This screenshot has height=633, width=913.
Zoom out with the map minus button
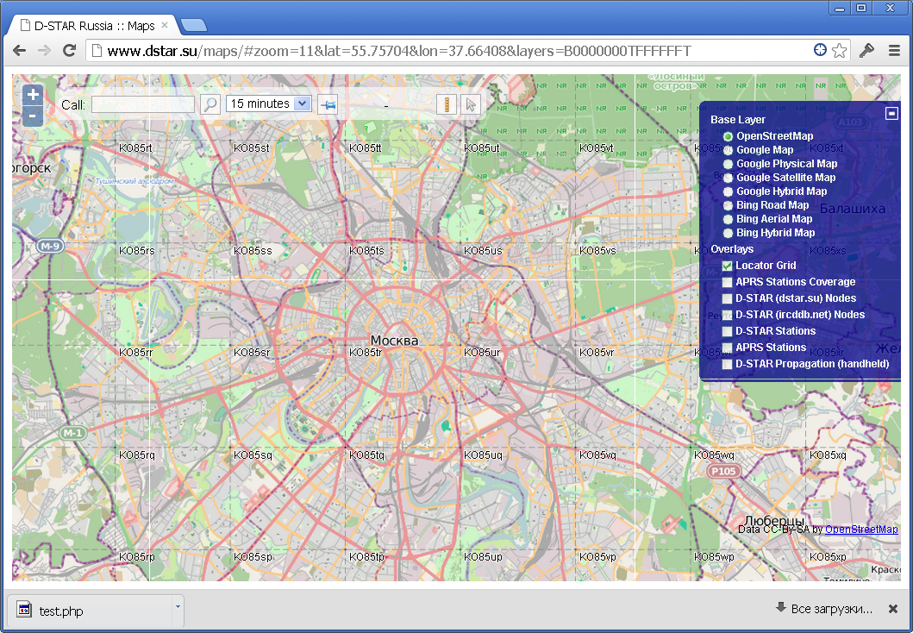33,116
